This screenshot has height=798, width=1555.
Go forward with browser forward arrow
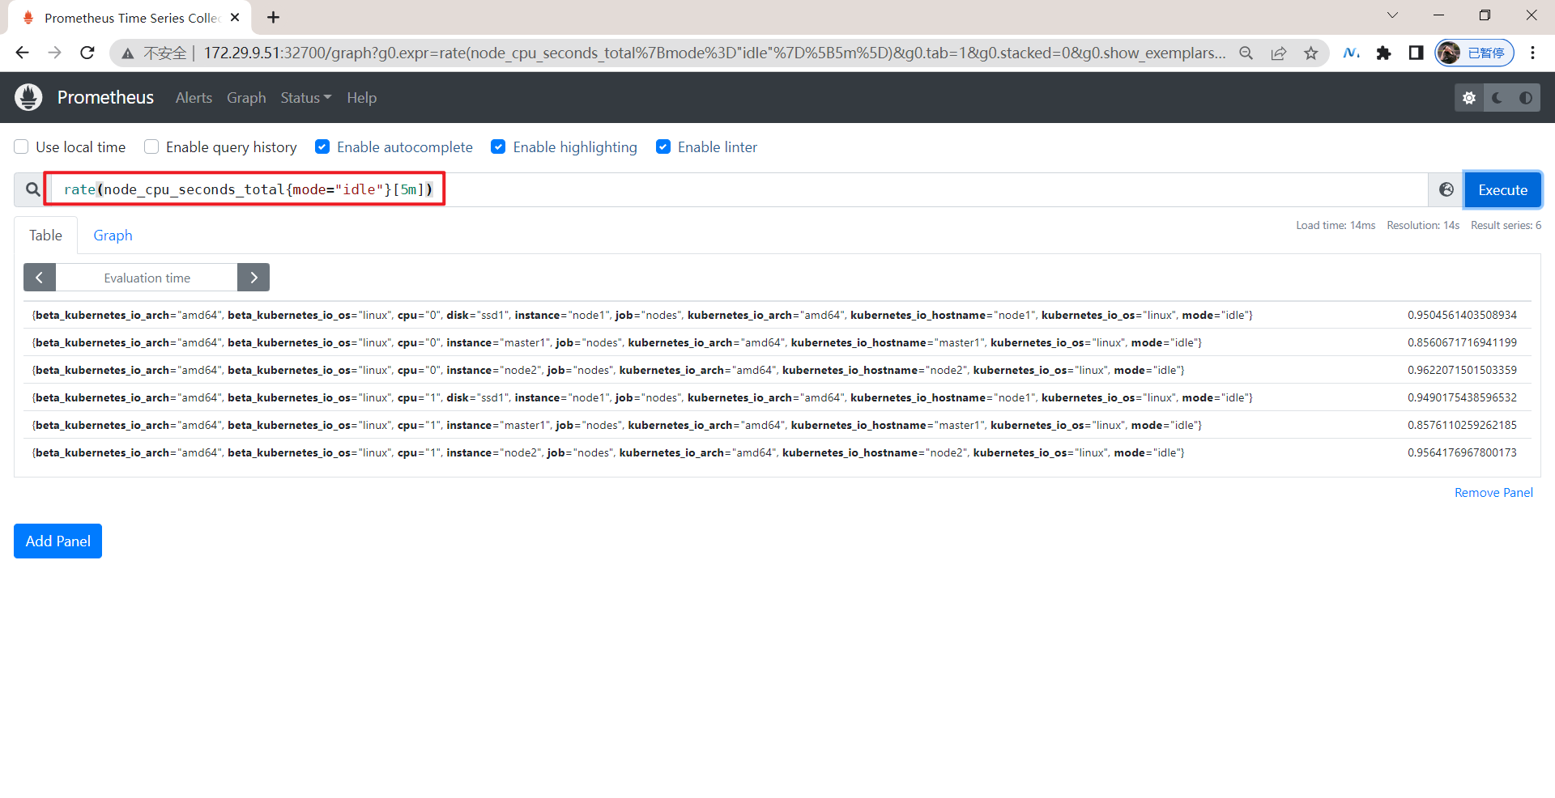click(x=54, y=53)
